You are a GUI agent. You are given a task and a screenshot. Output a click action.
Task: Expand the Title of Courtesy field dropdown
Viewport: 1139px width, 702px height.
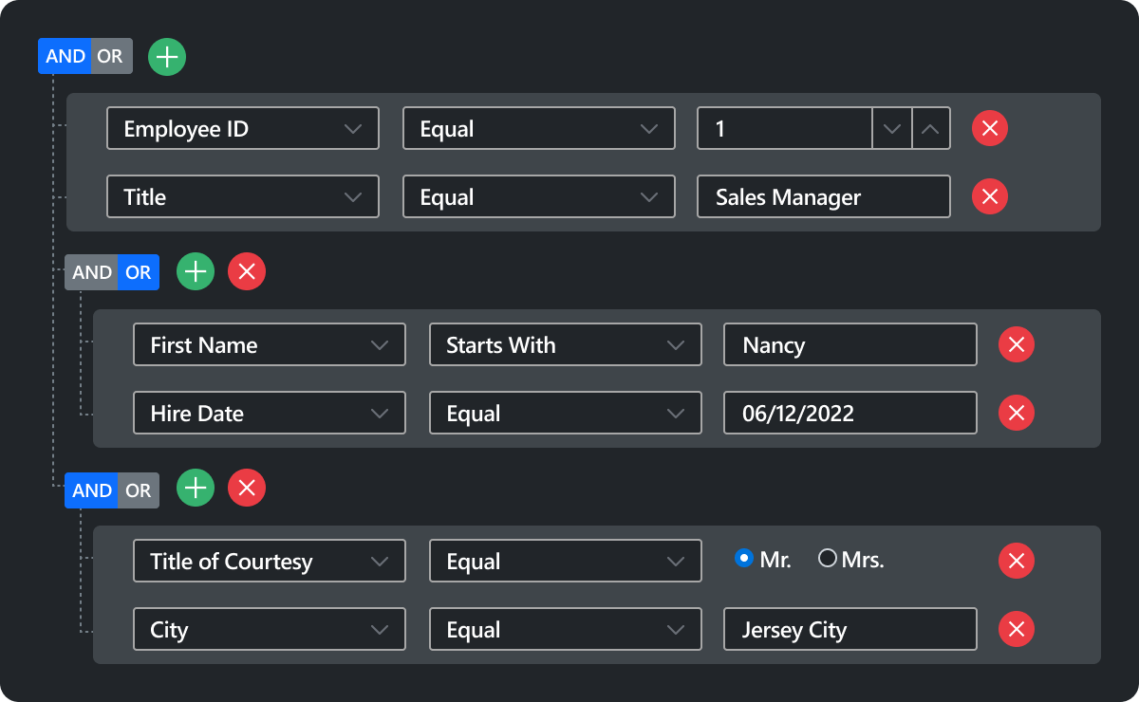[380, 561]
